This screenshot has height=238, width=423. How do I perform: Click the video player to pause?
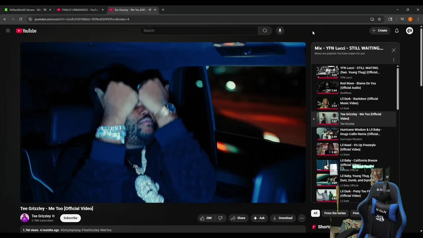[163, 122]
